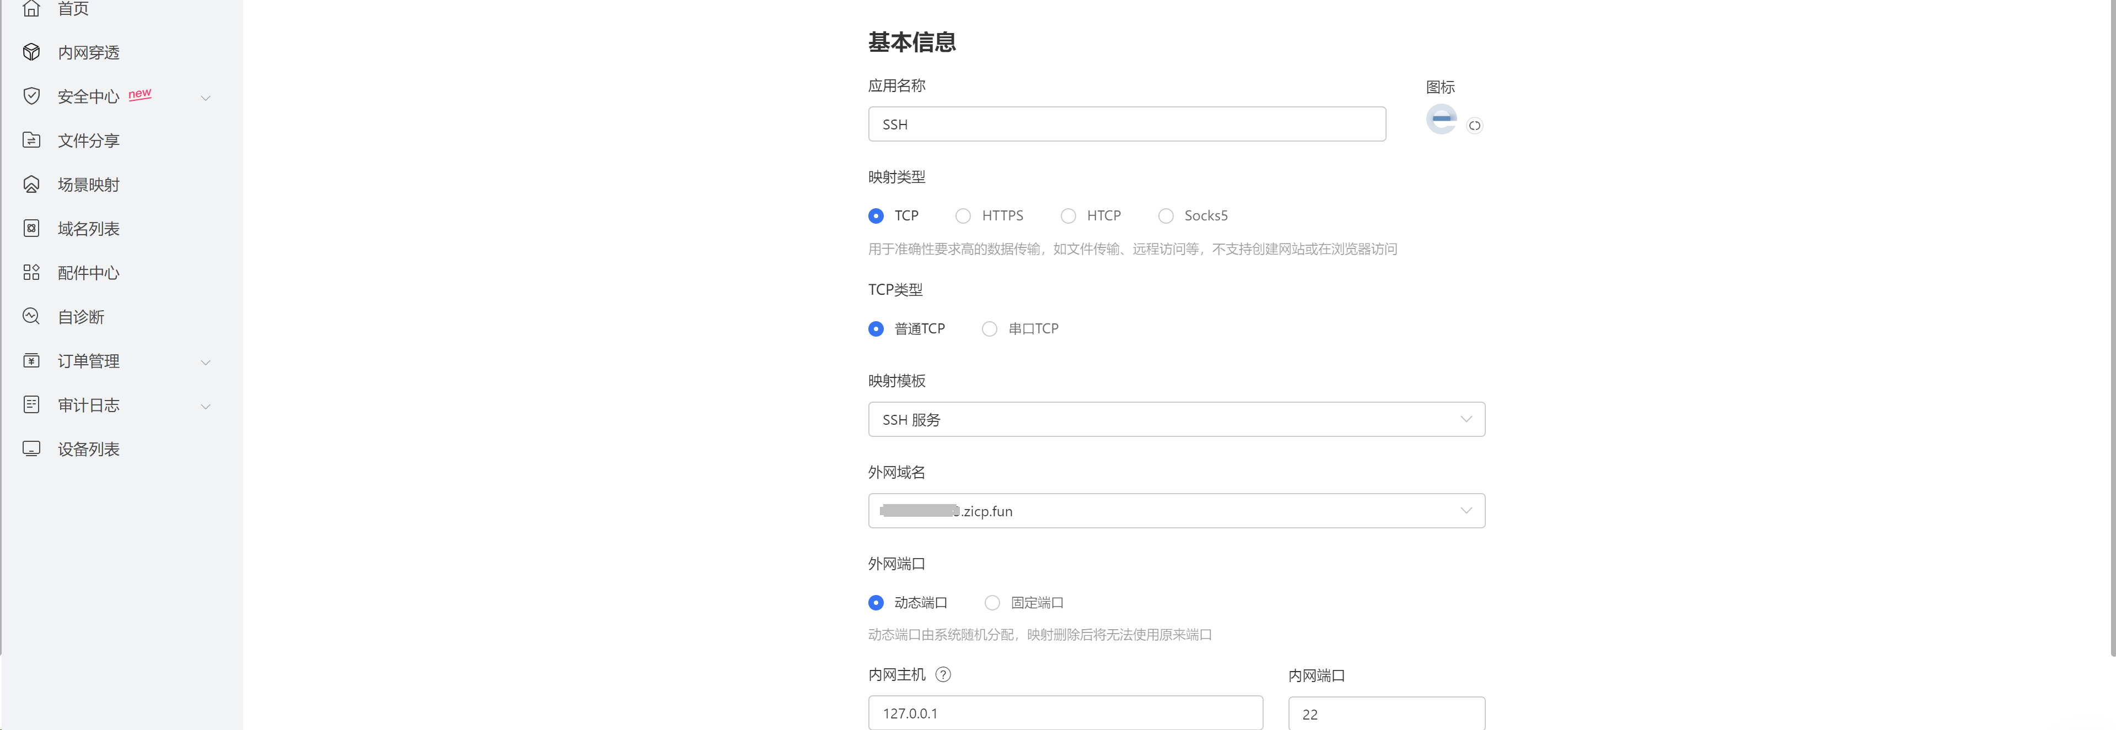This screenshot has height=730, width=2116.
Task: Click the 设备列表 monitor icon
Action: [31, 448]
